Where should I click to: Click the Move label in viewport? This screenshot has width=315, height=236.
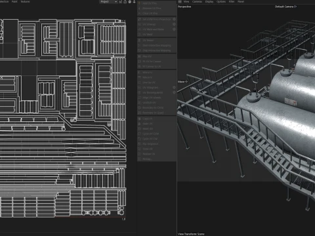click(182, 82)
